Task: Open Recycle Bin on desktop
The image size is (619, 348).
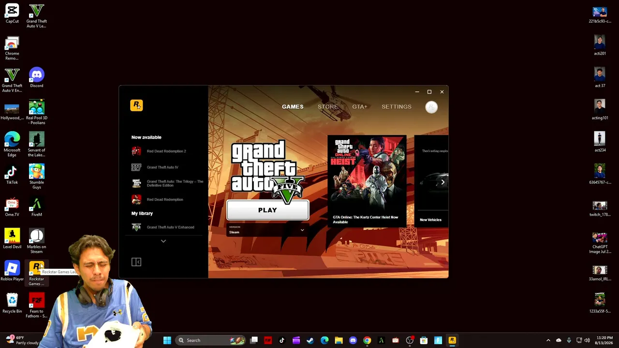Action: 12,304
